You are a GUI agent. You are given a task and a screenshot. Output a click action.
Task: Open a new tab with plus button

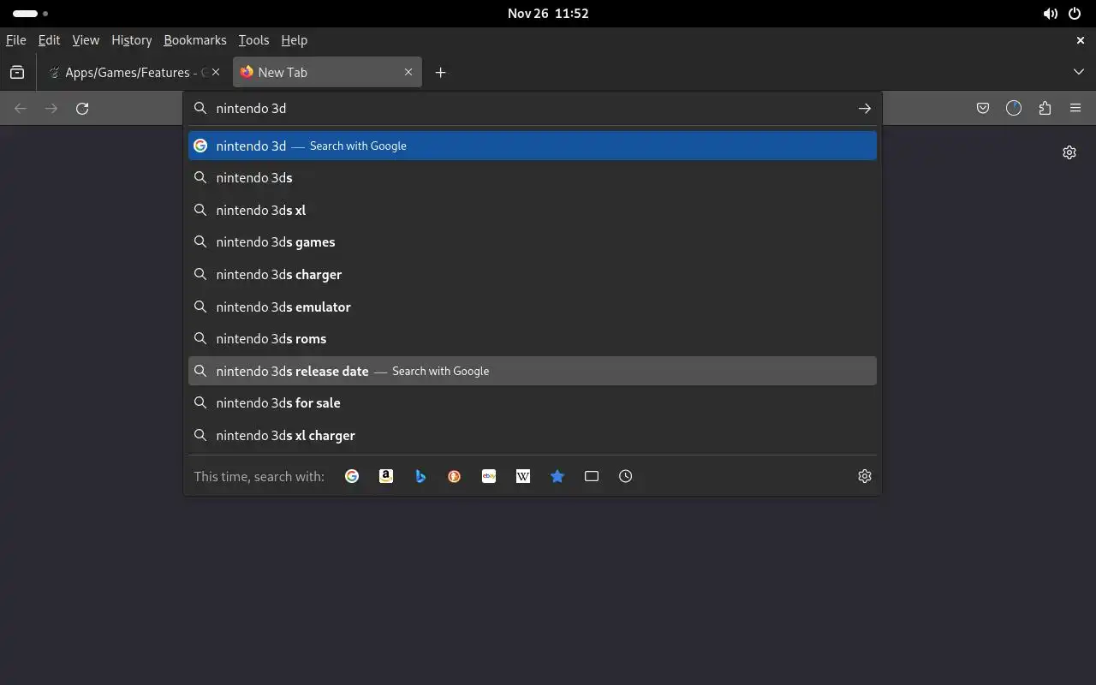coord(440,73)
